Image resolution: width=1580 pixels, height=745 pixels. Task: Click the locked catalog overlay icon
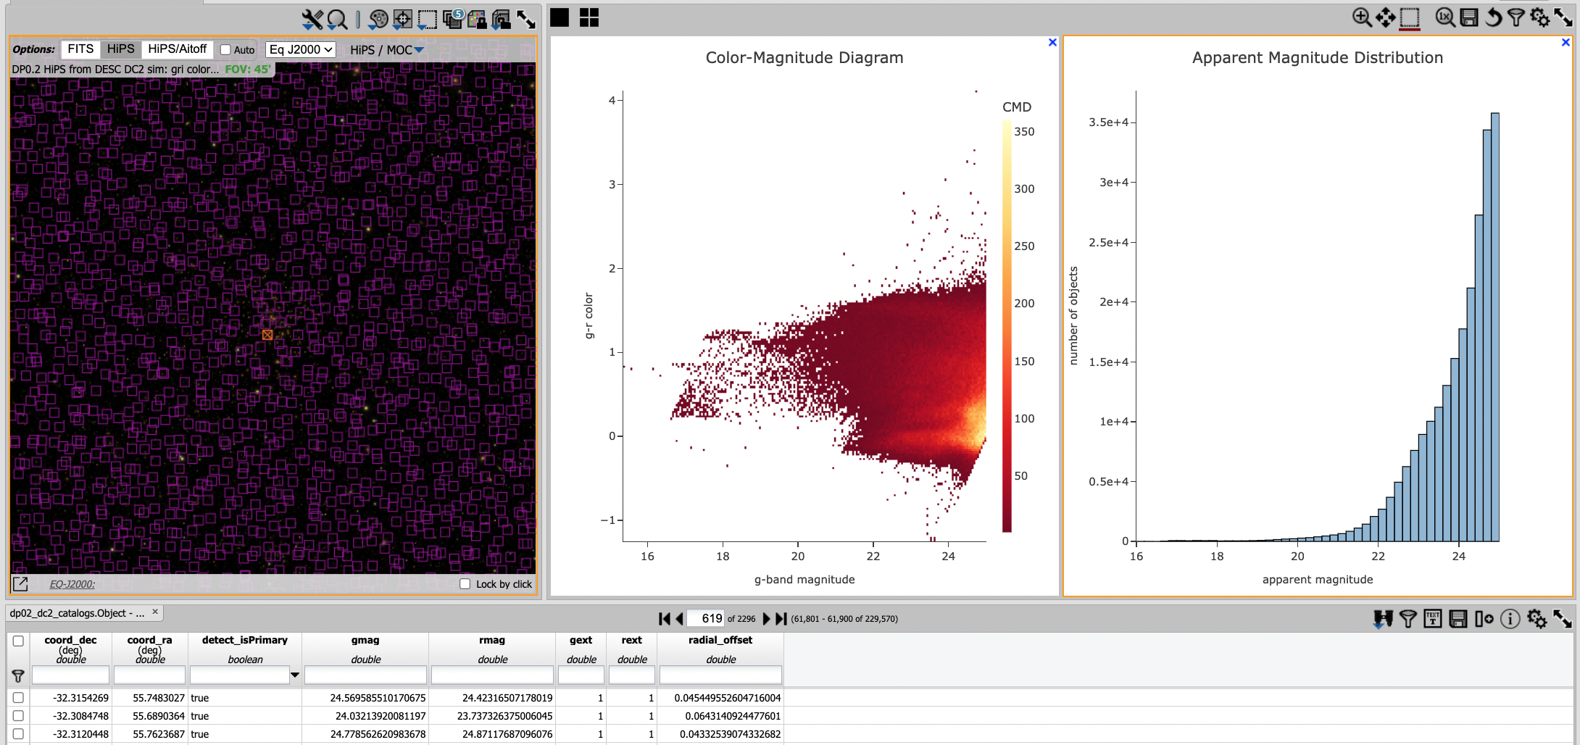[477, 20]
